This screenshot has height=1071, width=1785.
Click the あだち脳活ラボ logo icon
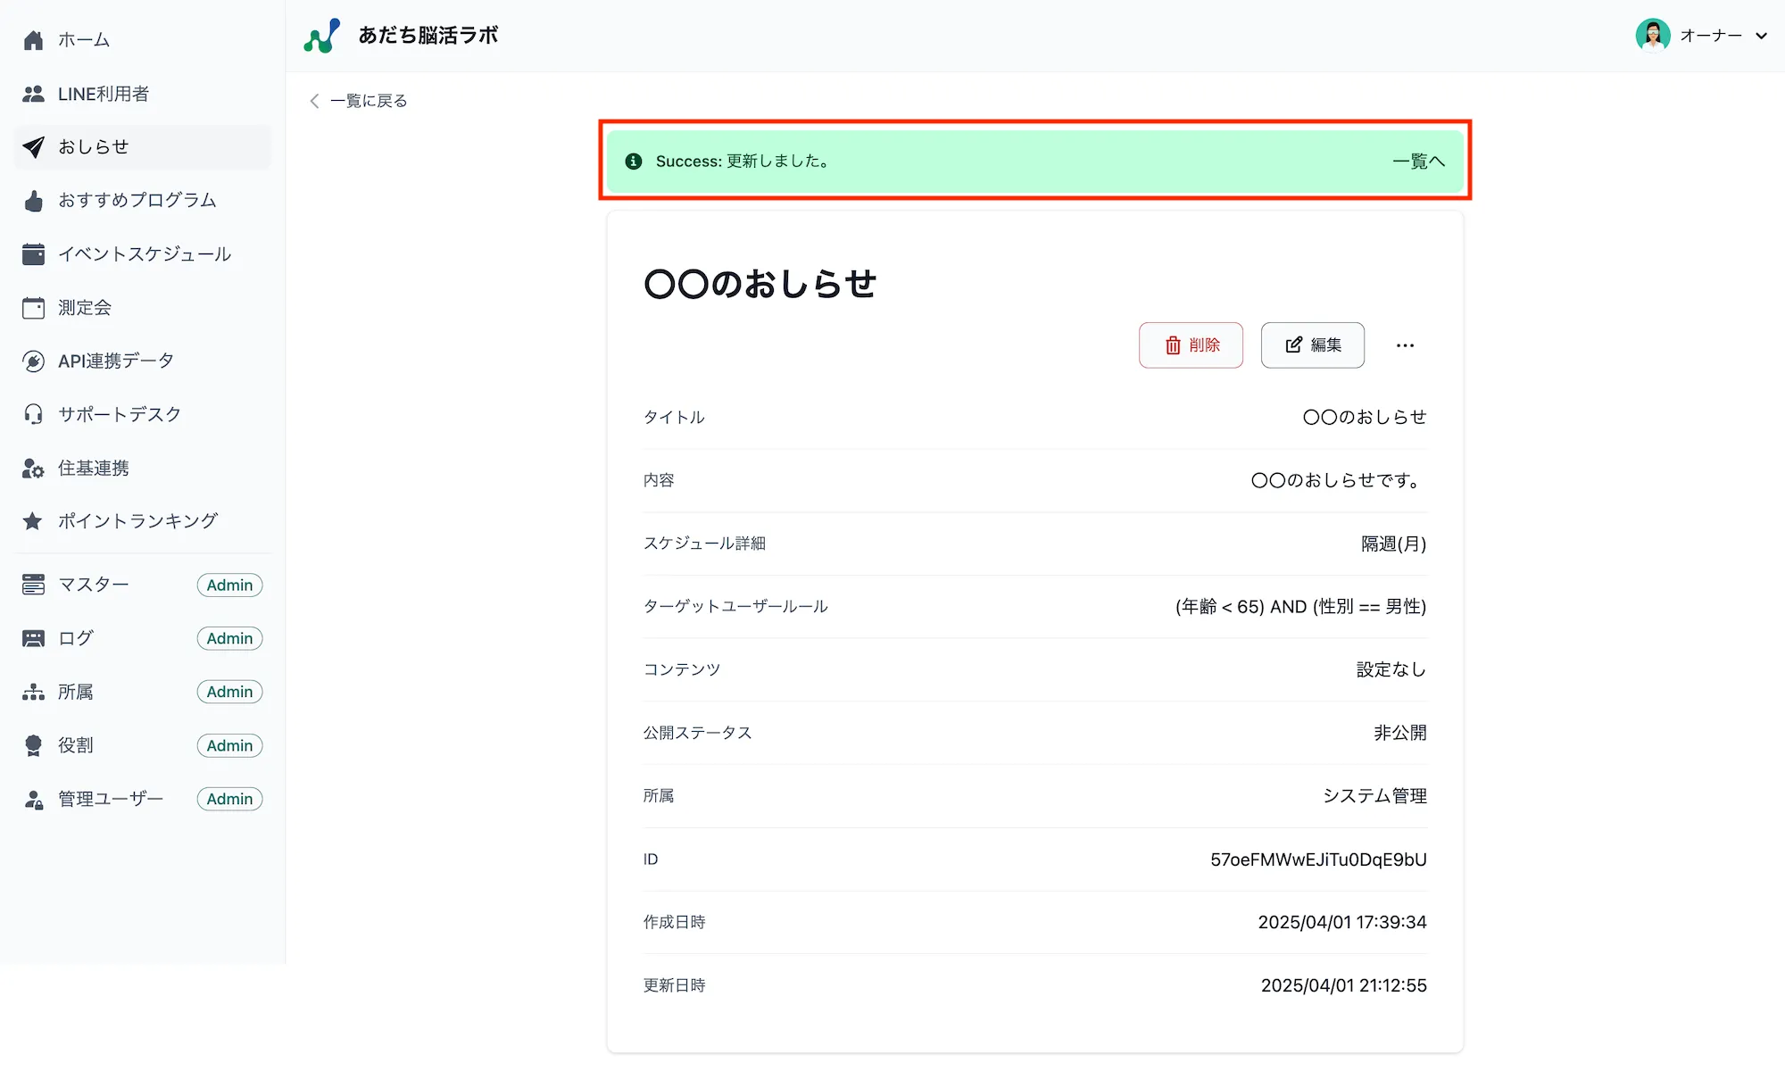coord(321,36)
